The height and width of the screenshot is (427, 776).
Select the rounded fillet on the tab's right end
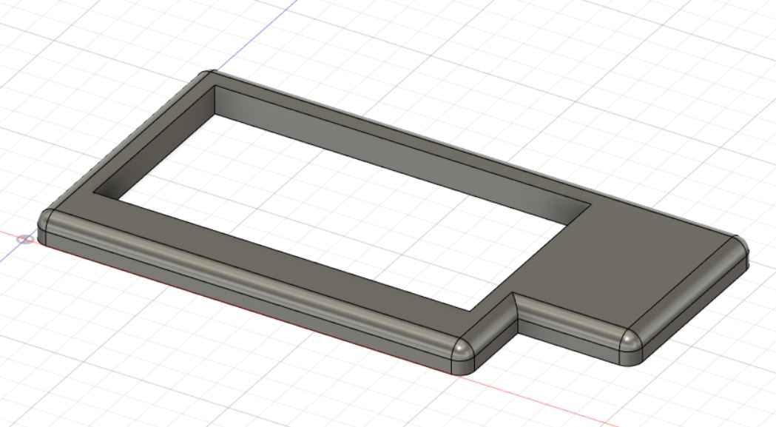[x=690, y=292]
